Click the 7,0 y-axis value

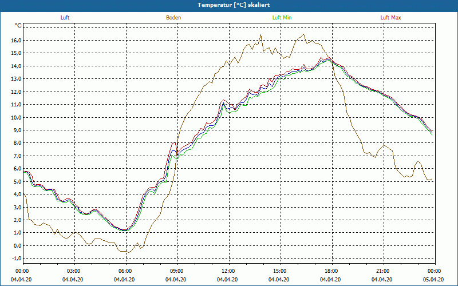pyautogui.click(x=18, y=156)
